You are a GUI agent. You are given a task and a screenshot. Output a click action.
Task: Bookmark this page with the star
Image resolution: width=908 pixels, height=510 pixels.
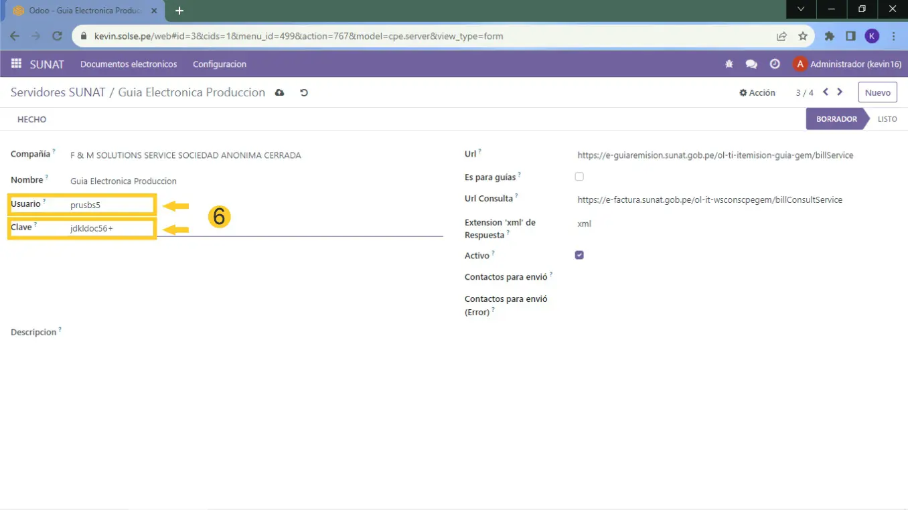click(803, 36)
